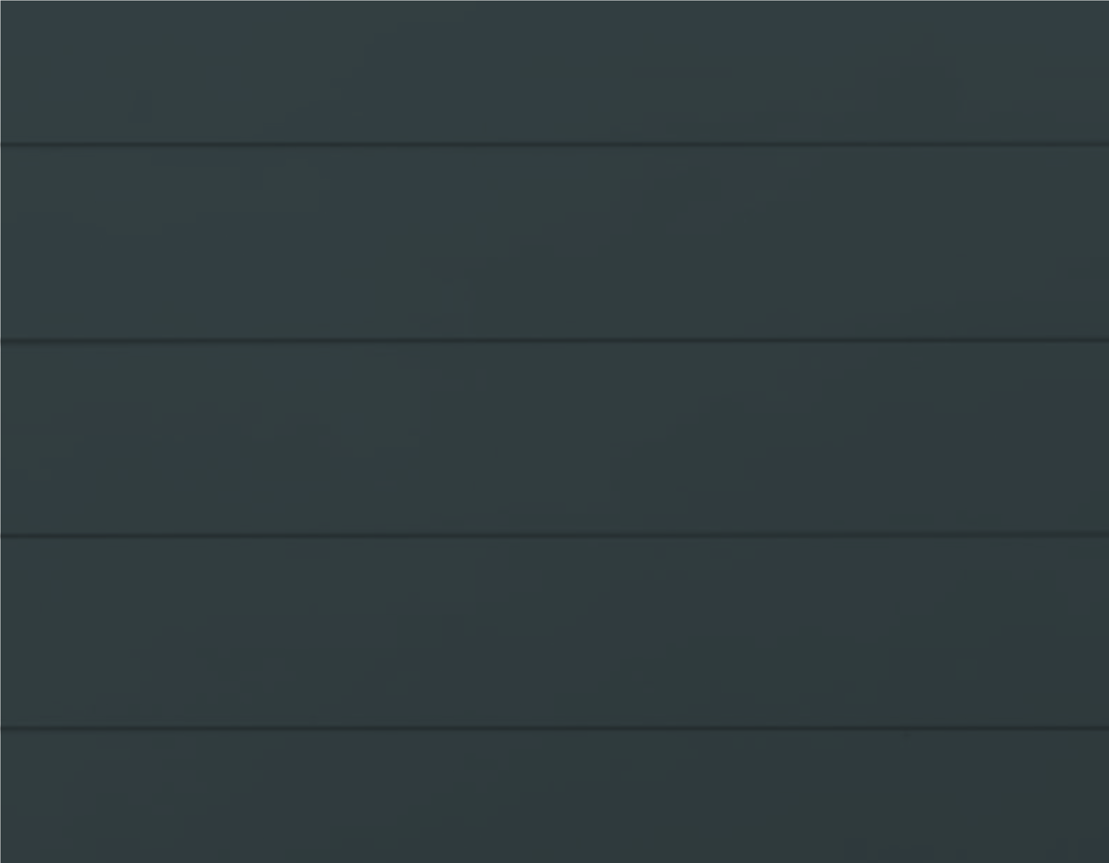
Task: Click the first groove line below top panel
Action: [x=554, y=145]
